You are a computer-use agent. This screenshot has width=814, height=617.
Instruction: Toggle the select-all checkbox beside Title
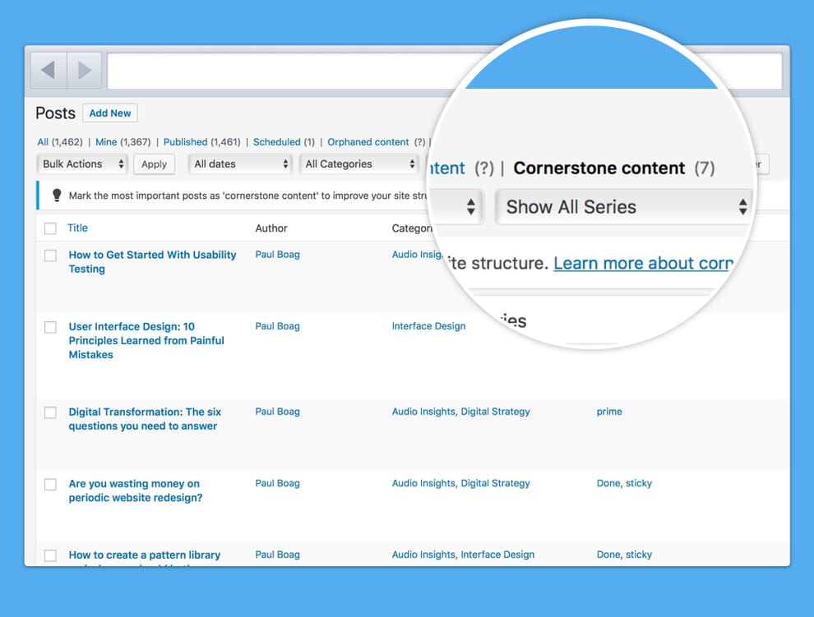[x=50, y=228]
